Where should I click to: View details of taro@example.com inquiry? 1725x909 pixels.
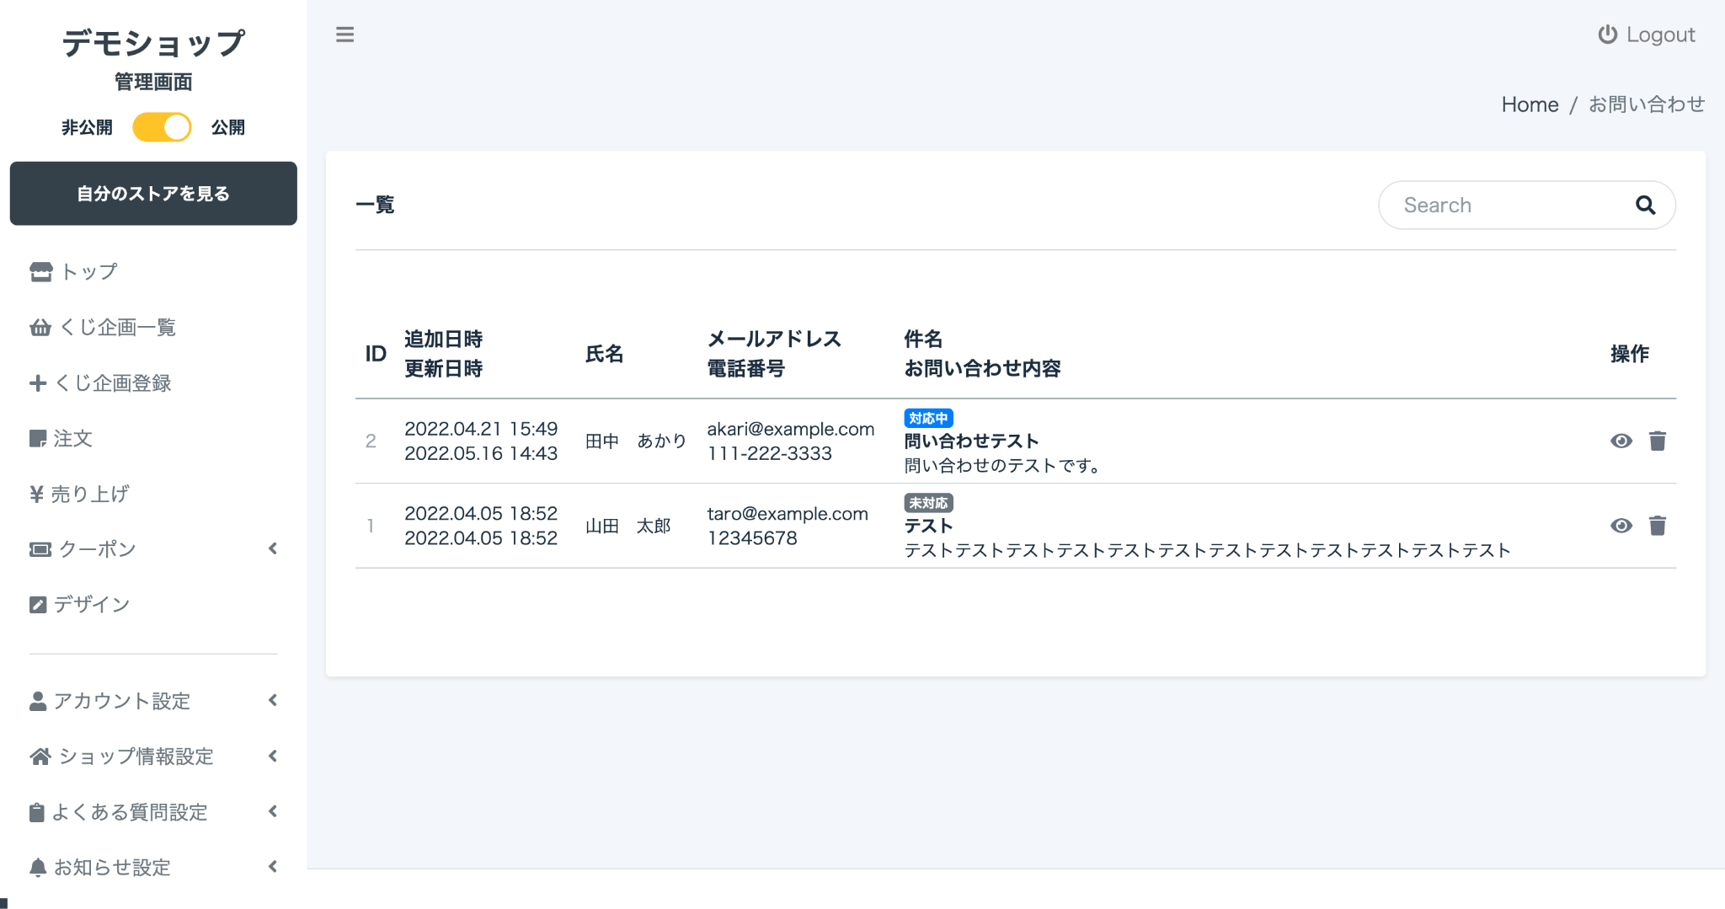tap(1621, 526)
